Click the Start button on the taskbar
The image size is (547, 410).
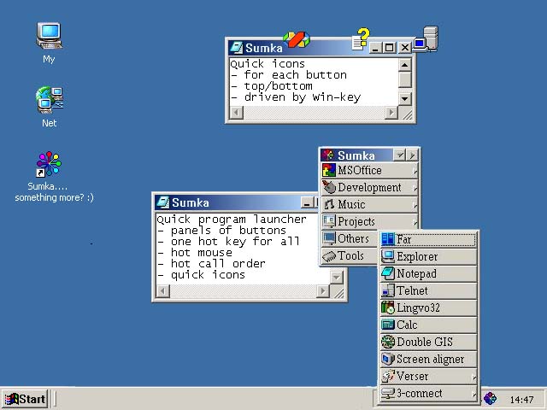[25, 399]
